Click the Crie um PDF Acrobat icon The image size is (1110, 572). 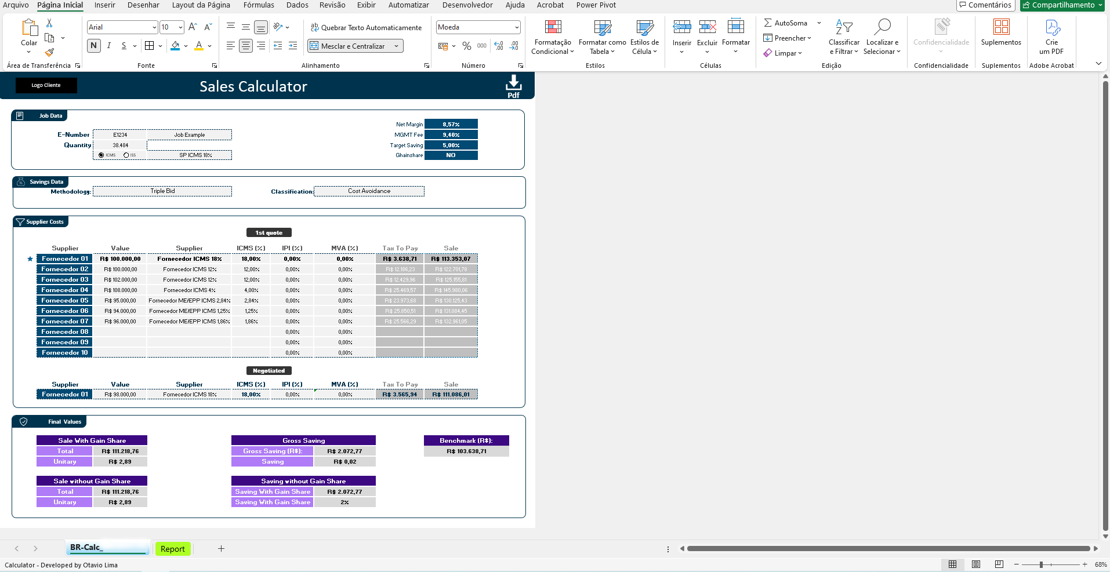pyautogui.click(x=1052, y=27)
